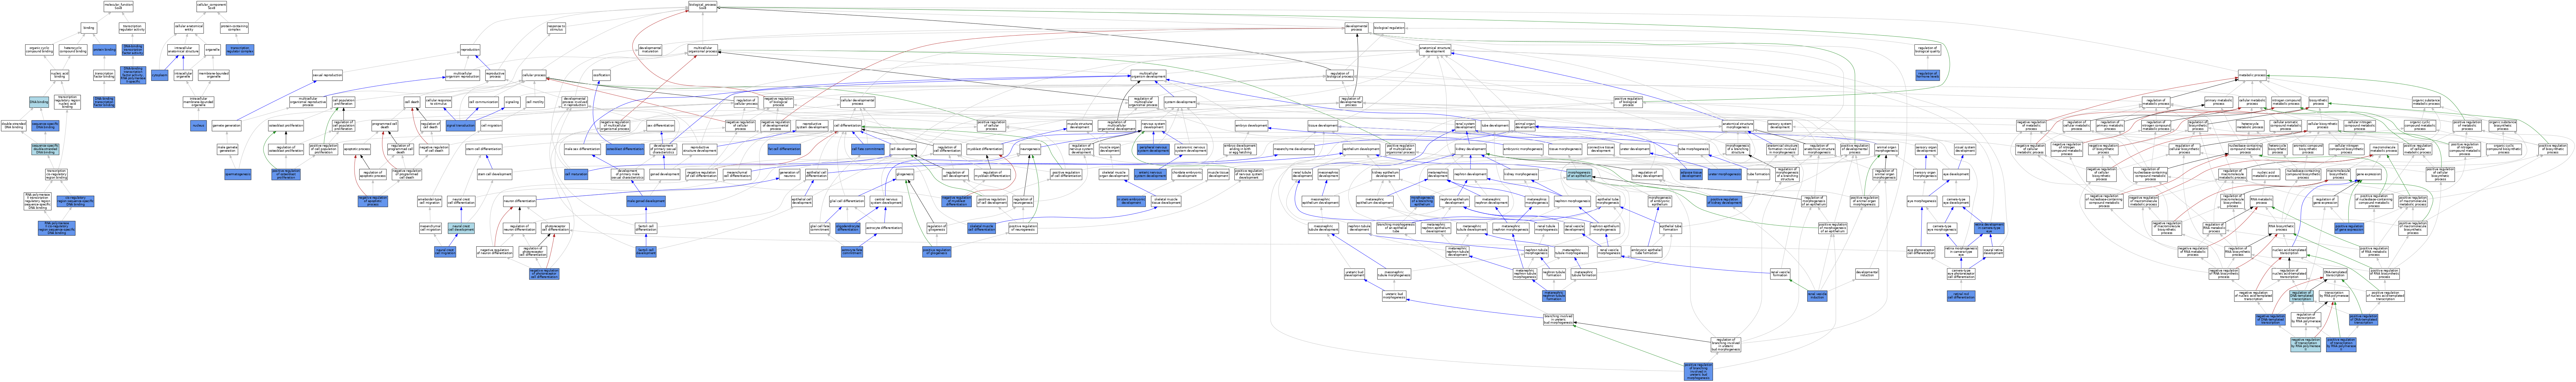Click the 'ossification' node
Screen dimensions: 2576x382
coord(602,75)
